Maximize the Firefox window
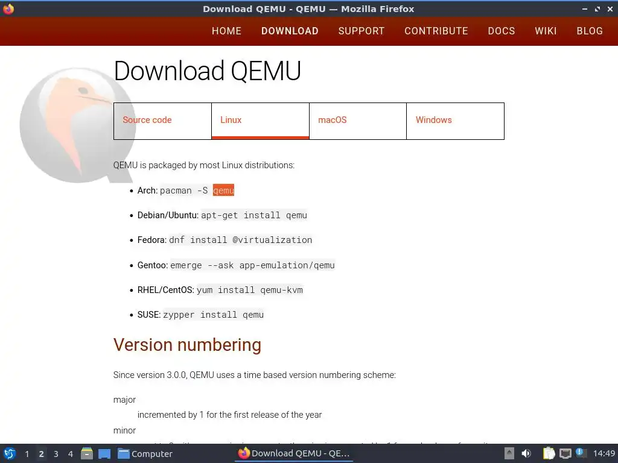 tap(597, 8)
